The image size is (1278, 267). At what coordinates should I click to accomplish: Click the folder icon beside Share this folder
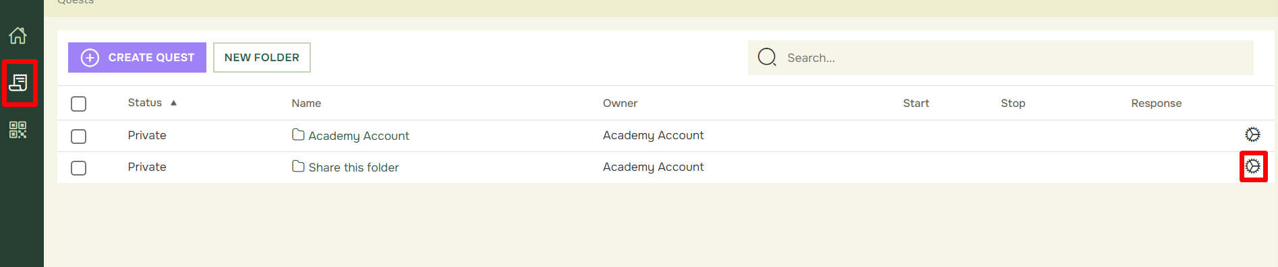click(x=298, y=166)
